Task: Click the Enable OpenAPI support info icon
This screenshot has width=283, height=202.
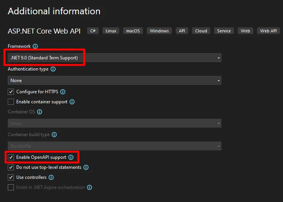Action: coord(71,157)
